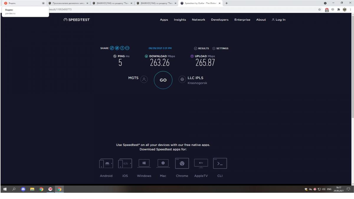354x199 pixels.
Task: Click the test date 08/29/2021 3:31 PM
Action: (x=160, y=48)
